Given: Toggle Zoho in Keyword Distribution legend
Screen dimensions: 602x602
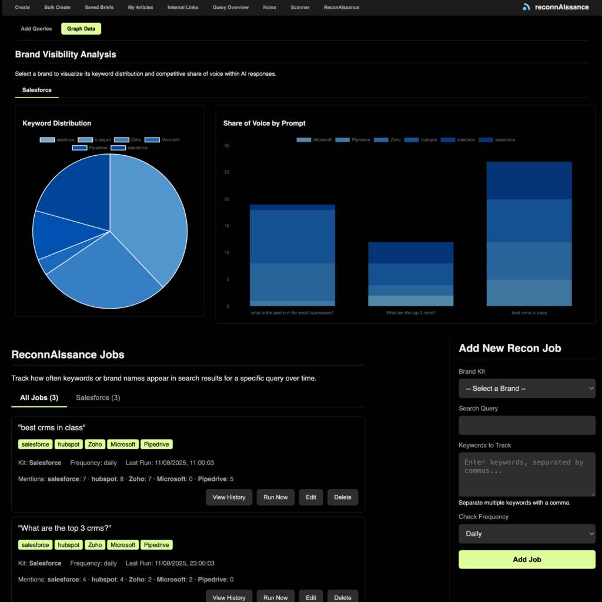Looking at the screenshot, I should (128, 140).
